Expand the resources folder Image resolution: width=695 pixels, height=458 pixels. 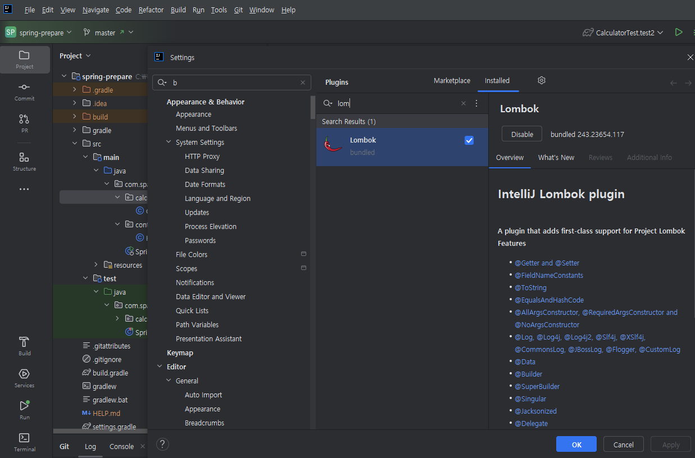(x=96, y=265)
